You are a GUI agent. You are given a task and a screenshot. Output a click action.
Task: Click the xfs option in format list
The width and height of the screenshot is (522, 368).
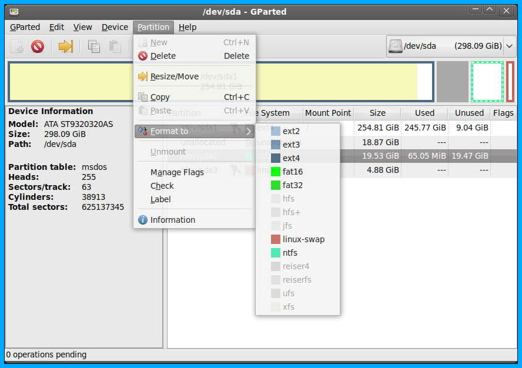coord(297,307)
